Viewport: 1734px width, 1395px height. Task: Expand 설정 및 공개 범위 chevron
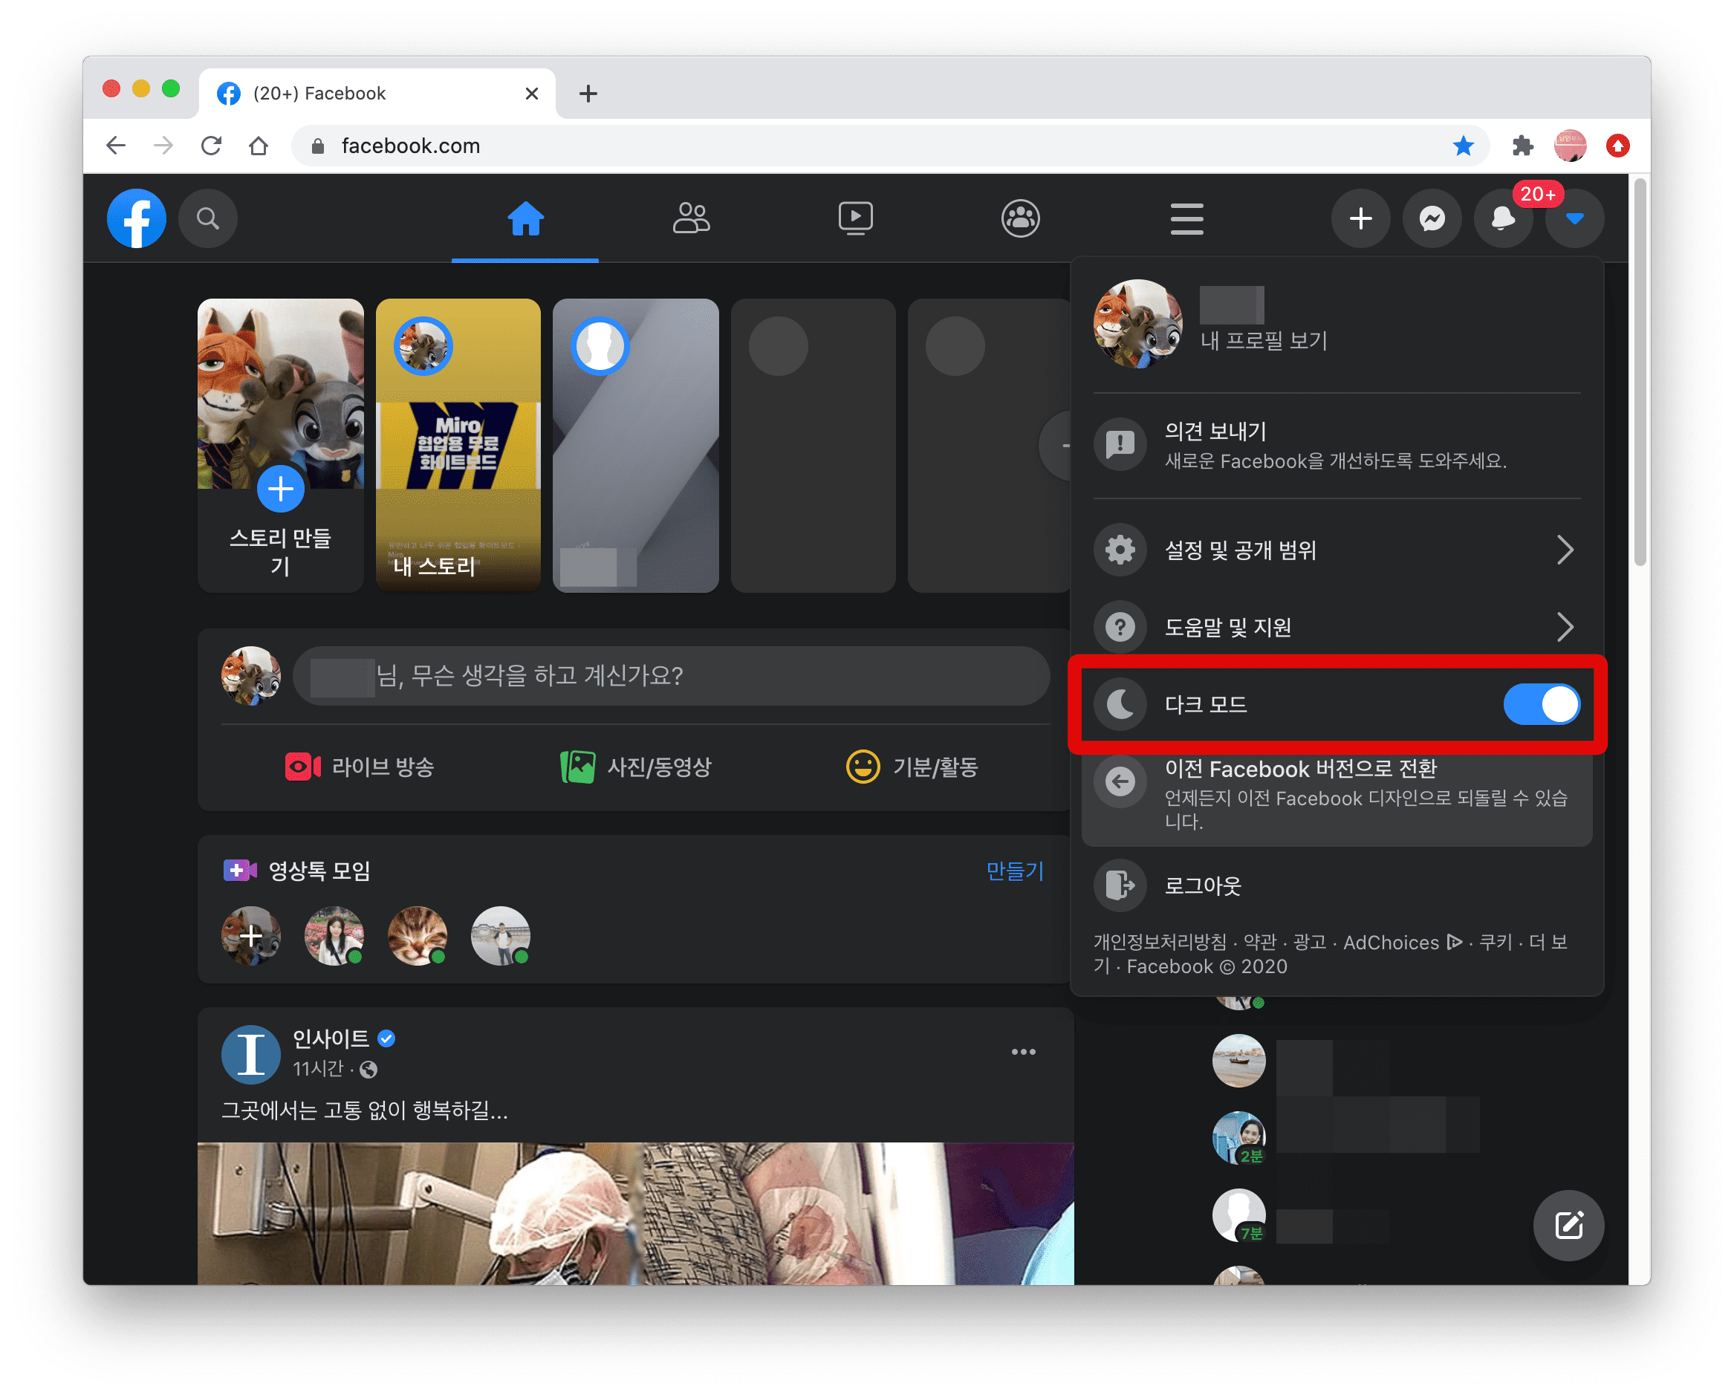click(x=1565, y=550)
